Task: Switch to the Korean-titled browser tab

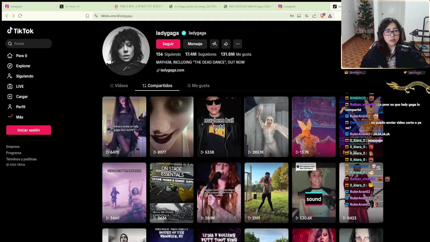Action: 138,6
